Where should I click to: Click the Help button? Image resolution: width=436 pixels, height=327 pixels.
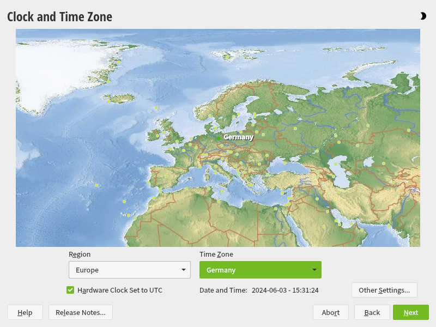(x=25, y=312)
